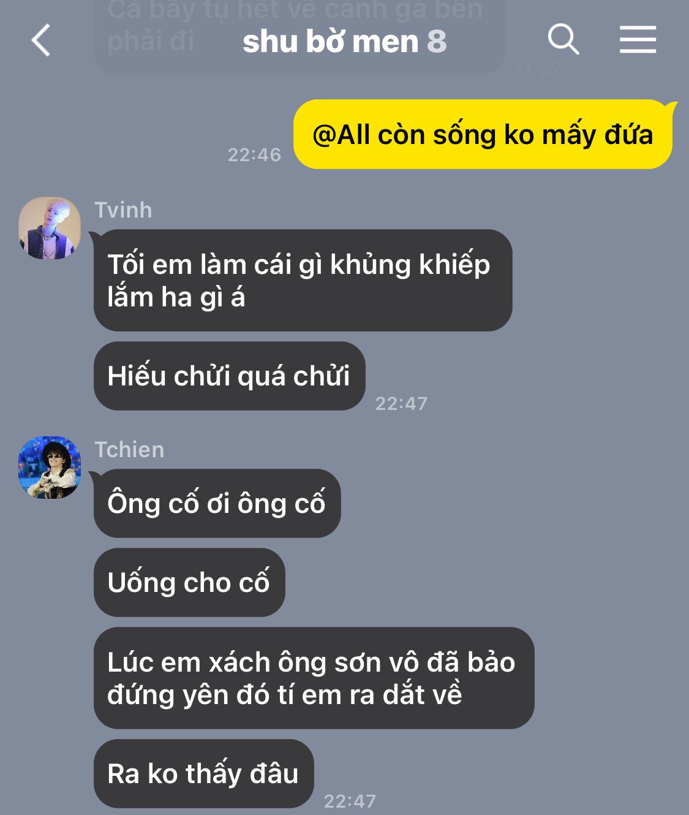This screenshot has height=815, width=689.
Task: Select message 'Lúc em xách ông sơn vô'
Action: [x=314, y=678]
